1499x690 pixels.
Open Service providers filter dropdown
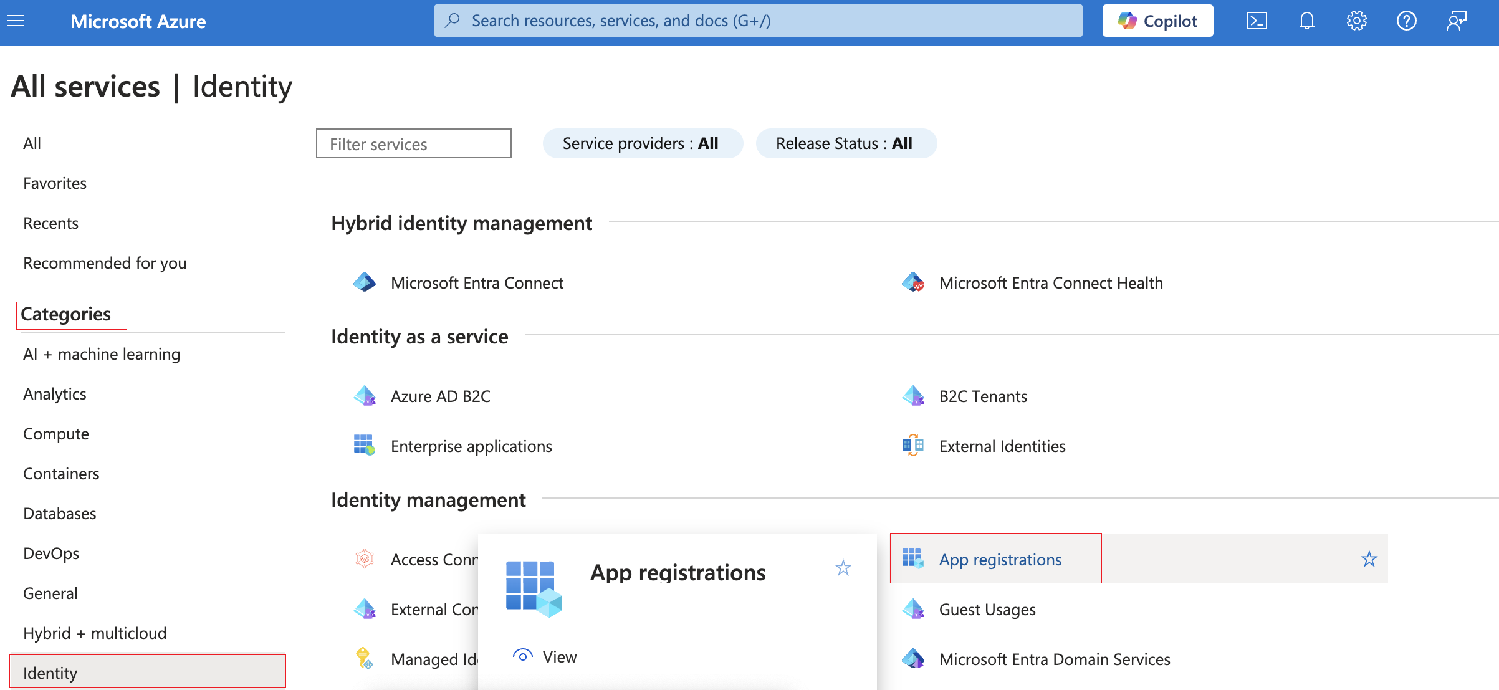tap(642, 143)
